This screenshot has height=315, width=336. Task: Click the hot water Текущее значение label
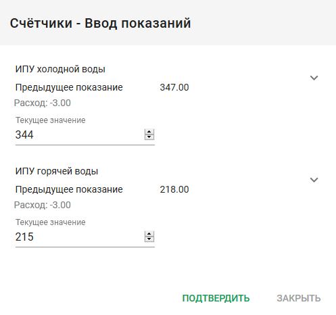51,222
